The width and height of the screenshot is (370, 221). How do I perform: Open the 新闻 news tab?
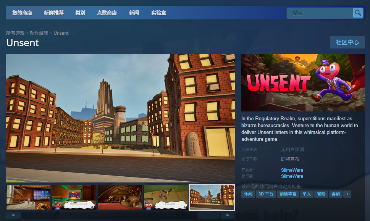tap(134, 13)
